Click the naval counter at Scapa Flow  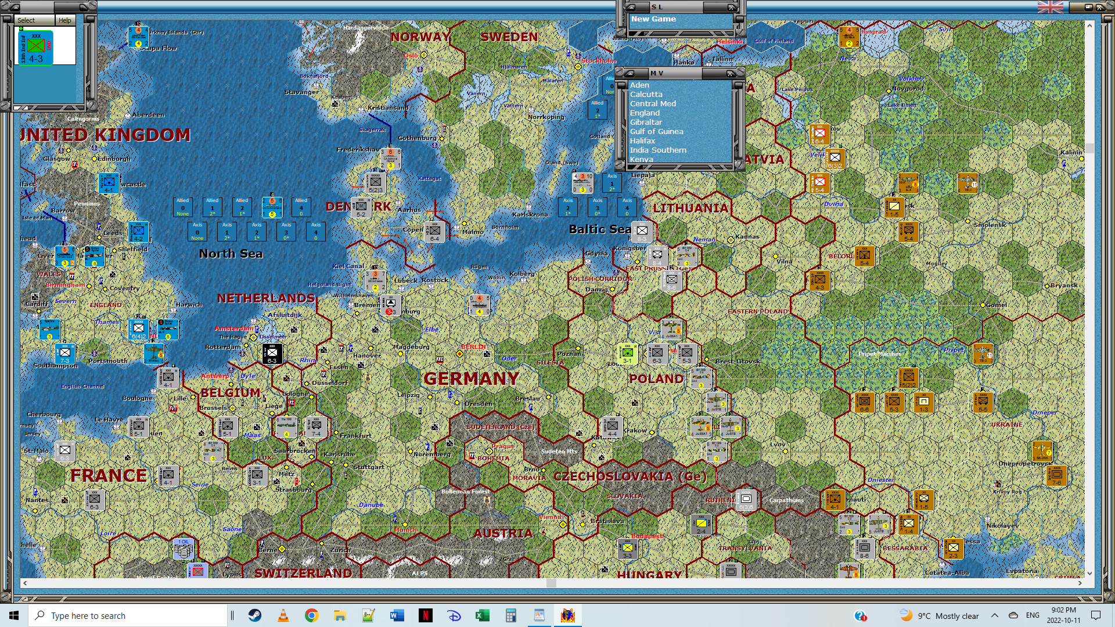point(138,37)
